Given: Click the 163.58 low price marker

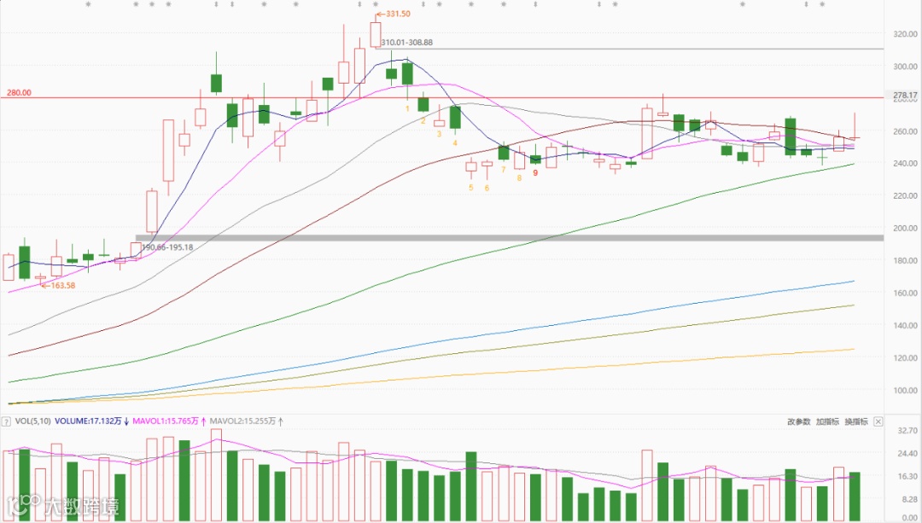Looking at the screenshot, I should 58,286.
